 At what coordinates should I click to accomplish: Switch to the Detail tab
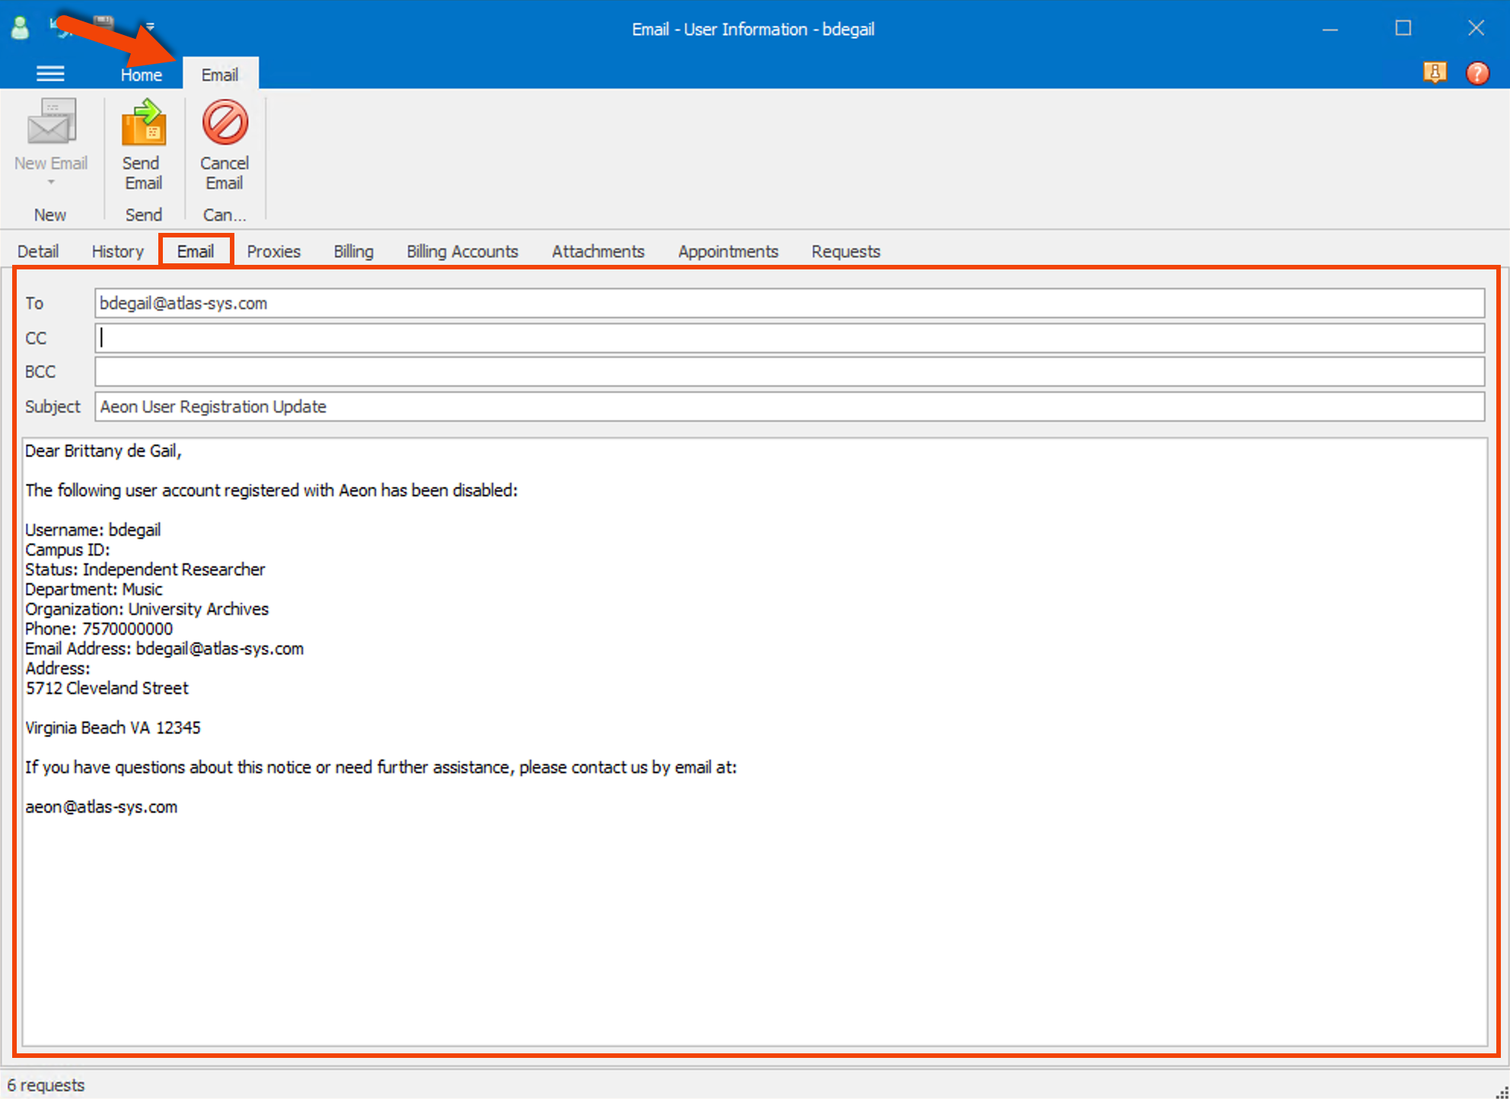38,251
